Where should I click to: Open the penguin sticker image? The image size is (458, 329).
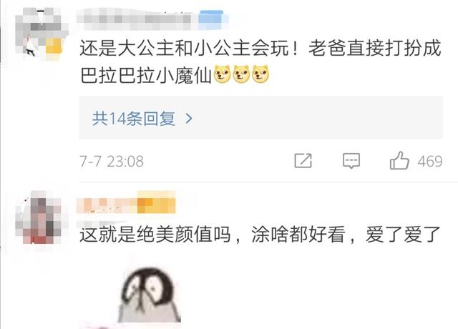[x=150, y=295]
